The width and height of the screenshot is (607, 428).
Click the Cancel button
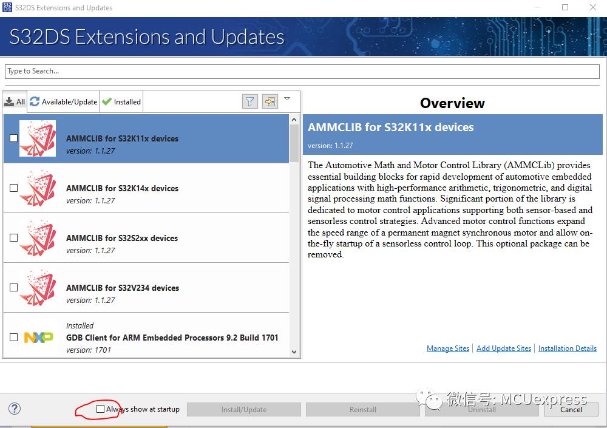571,409
